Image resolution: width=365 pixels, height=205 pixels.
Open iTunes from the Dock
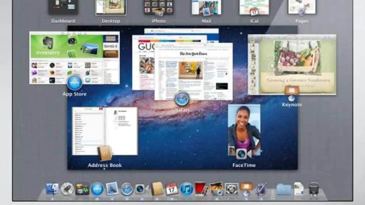pyautogui.click(x=187, y=189)
